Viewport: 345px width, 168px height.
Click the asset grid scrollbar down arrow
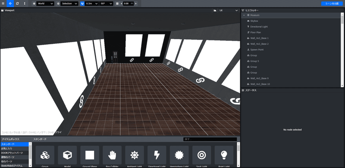tap(238, 165)
